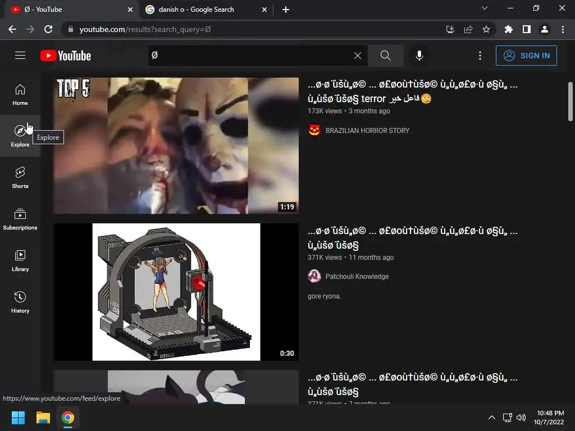575x431 pixels.
Task: Open first video title with terror
Action: (x=412, y=91)
